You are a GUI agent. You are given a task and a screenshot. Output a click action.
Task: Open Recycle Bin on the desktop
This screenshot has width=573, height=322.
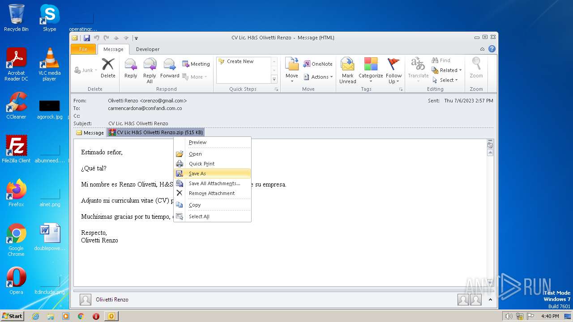point(16,18)
